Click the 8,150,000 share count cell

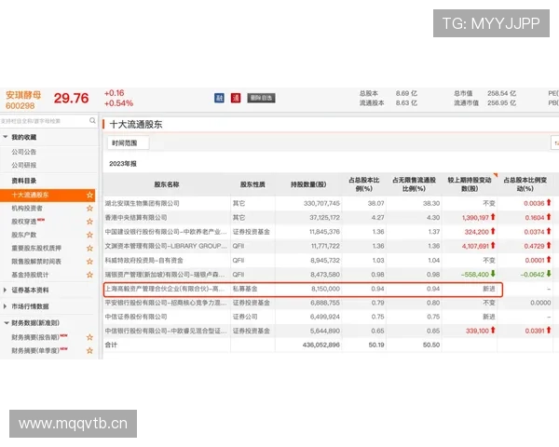325,289
